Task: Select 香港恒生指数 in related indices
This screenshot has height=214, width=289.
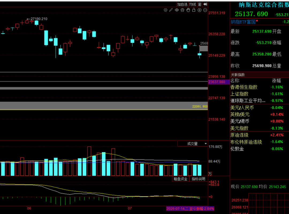Action: 244,87
